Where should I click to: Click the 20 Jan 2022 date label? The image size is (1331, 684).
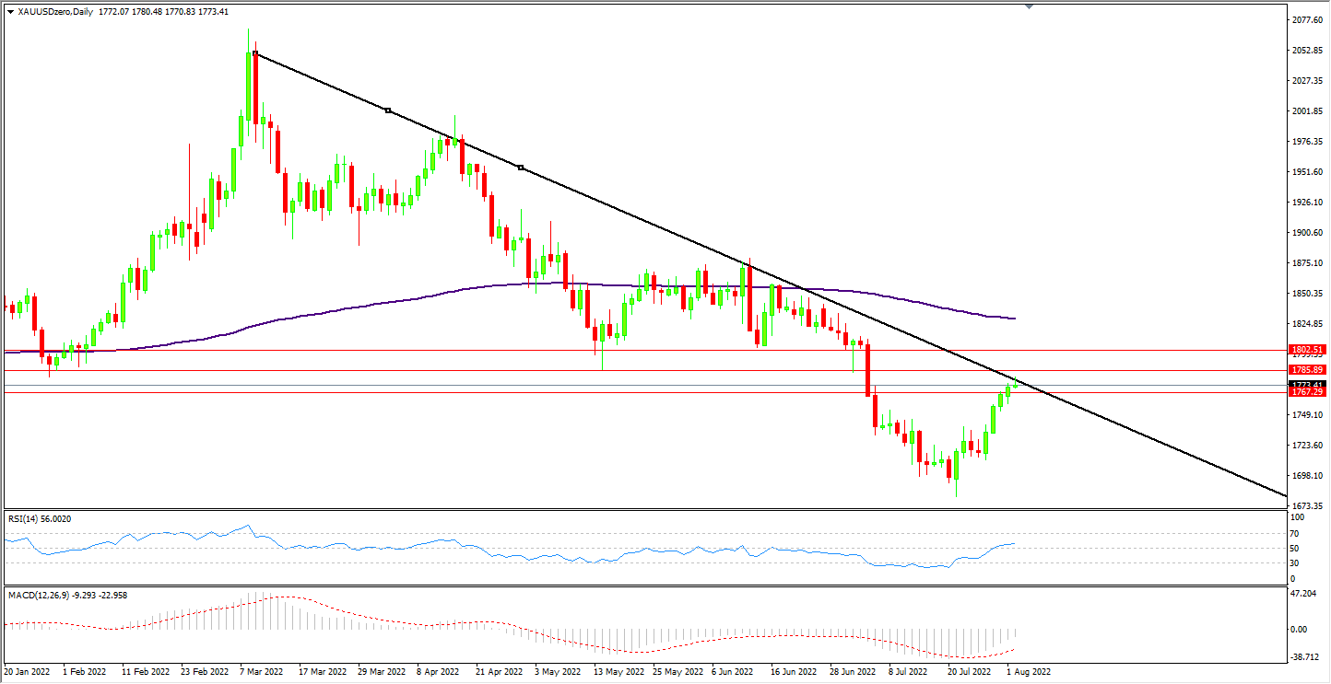[27, 672]
